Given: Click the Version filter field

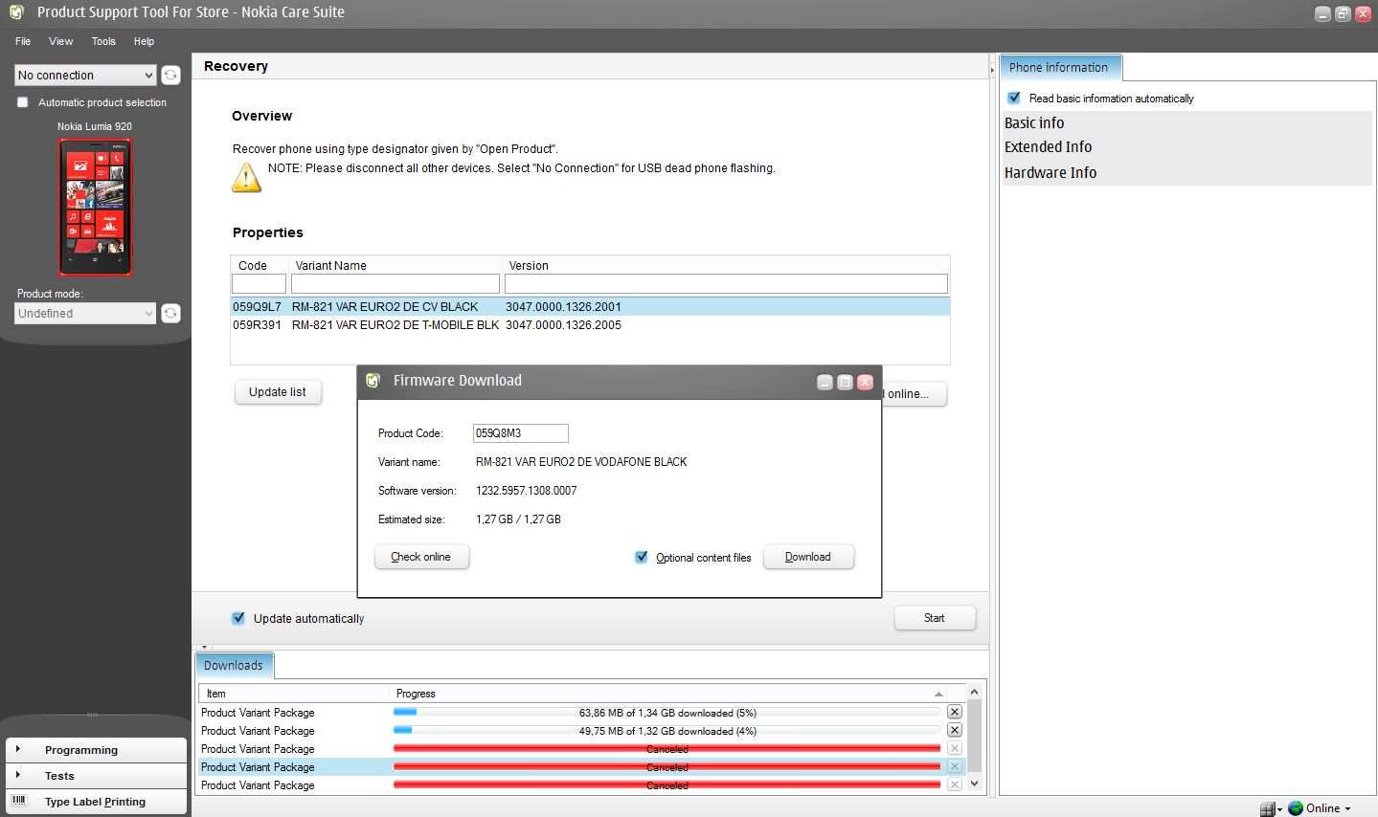Looking at the screenshot, I should [726, 283].
